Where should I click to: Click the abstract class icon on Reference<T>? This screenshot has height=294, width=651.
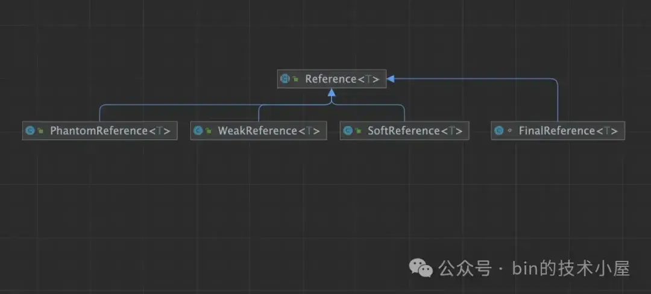tap(285, 79)
